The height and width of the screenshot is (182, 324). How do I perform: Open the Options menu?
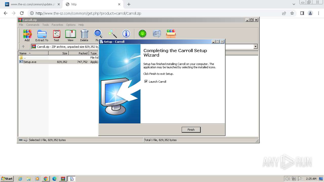[x=71, y=25]
